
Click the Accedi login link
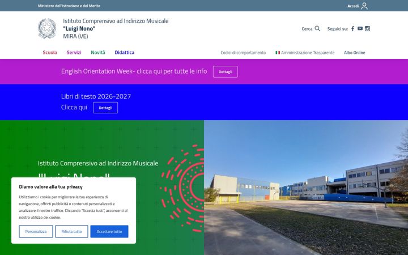pos(353,6)
